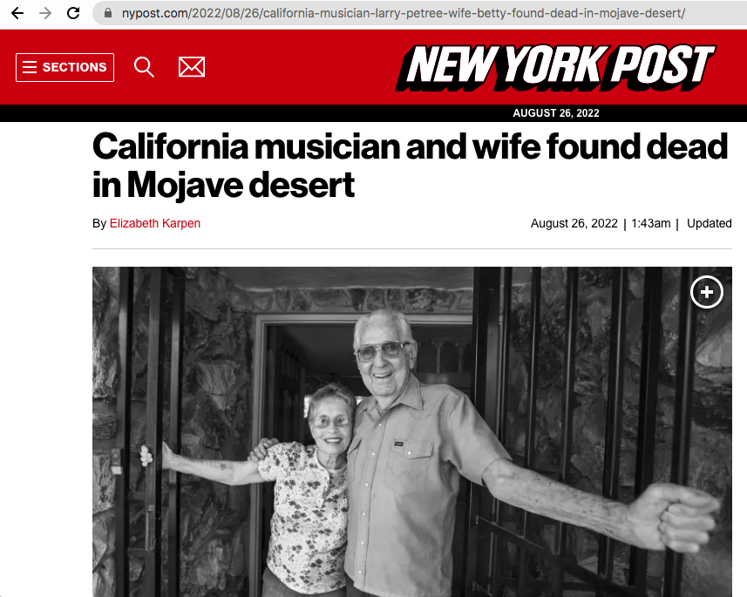The width and height of the screenshot is (747, 597).
Task: Reload the page with refresh icon
Action: coord(73,13)
